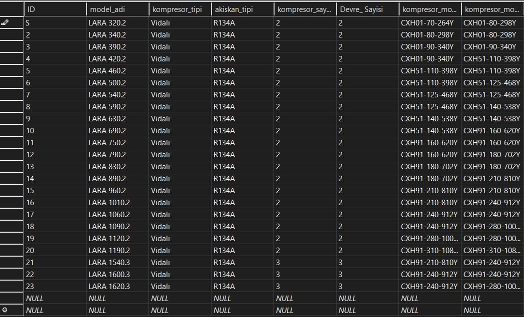Select the model_adi column header
This screenshot has width=524, height=317.
[117, 9]
